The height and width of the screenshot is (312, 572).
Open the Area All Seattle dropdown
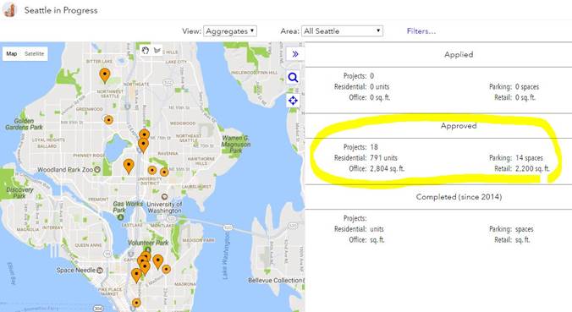[x=342, y=31]
